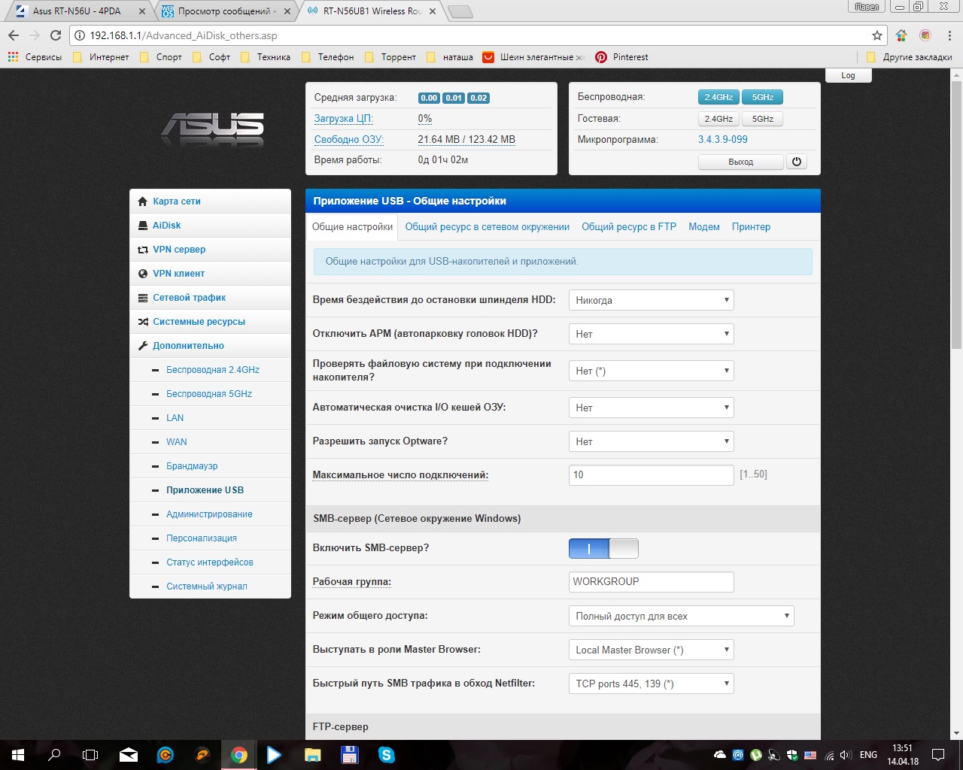The height and width of the screenshot is (770, 963).
Task: Expand the Режим общего доступа dropdown
Action: [x=681, y=616]
